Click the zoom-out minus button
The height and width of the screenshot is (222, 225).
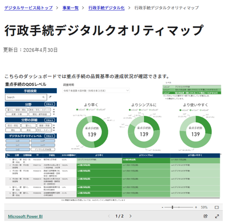(162, 207)
